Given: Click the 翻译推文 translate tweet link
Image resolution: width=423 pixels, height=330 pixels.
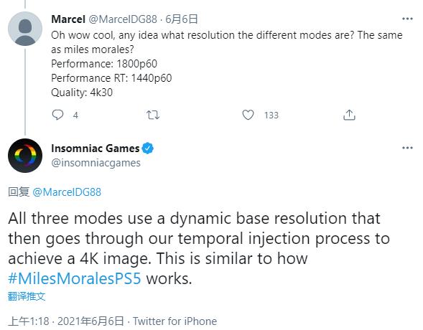Looking at the screenshot, I should [x=27, y=296].
